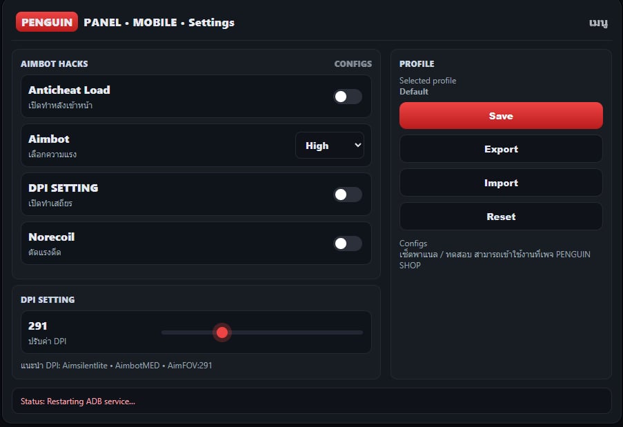Switch to CONFIGS in the Aimbot Hacks header
Viewport: 623px width, 427px height.
click(353, 63)
